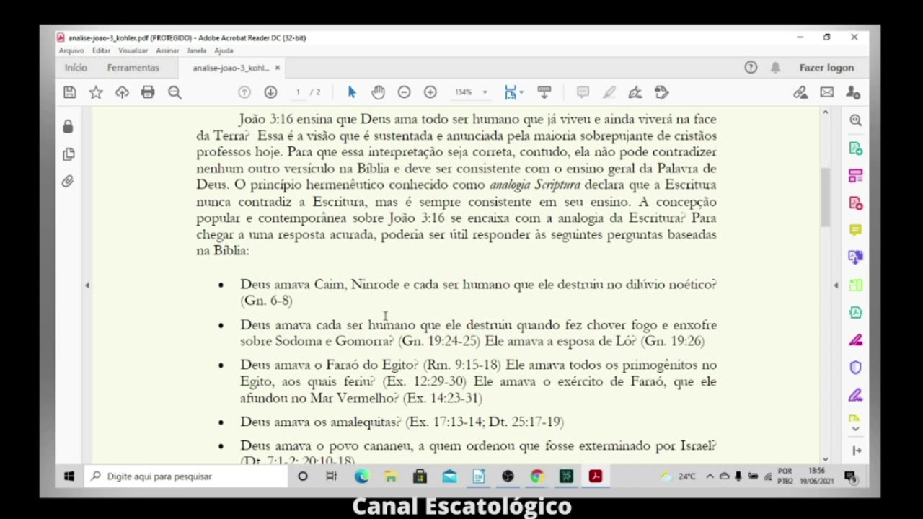Save the document with floppy icon
This screenshot has height=519, width=923.
coord(69,92)
